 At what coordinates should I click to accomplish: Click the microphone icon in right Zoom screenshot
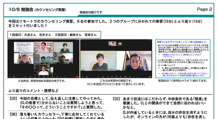pyautogui.click(x=83, y=76)
